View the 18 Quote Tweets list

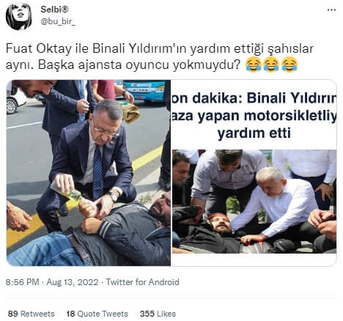click(x=97, y=314)
